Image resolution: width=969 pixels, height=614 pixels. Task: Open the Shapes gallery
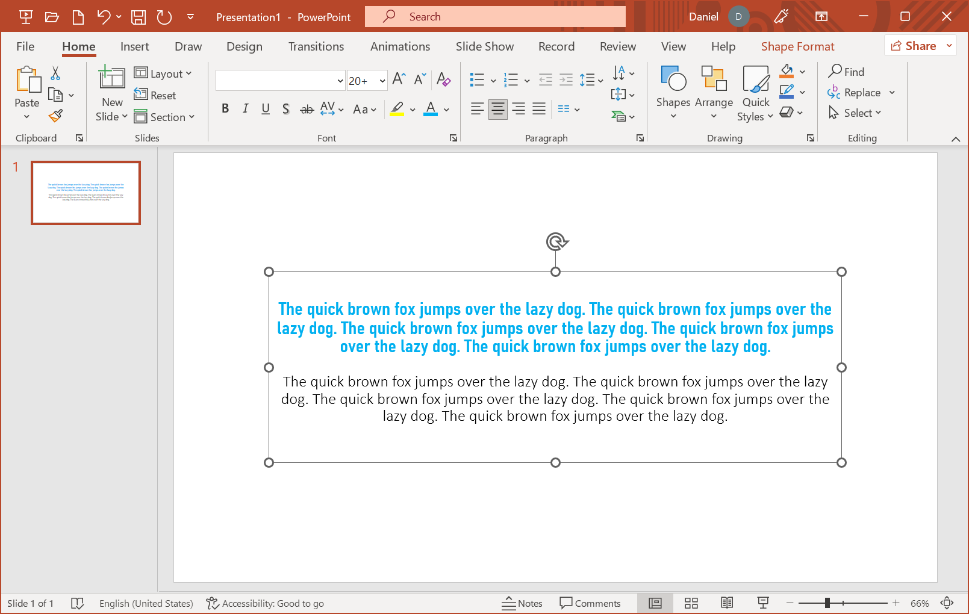673,91
